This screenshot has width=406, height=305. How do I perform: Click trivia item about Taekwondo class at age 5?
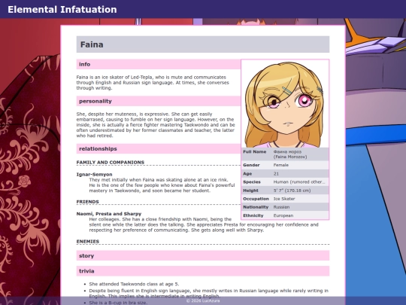click(134, 284)
